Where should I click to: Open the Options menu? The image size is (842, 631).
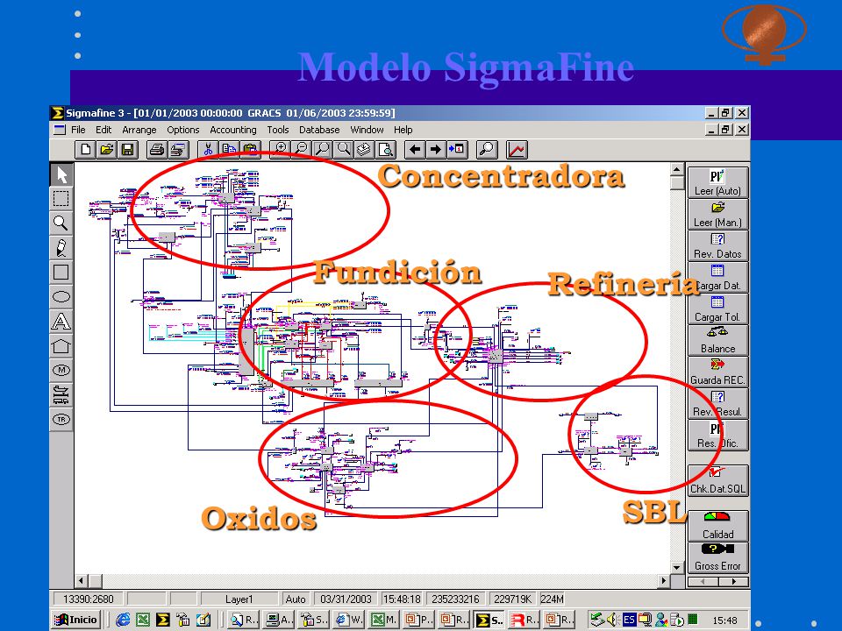pyautogui.click(x=182, y=130)
